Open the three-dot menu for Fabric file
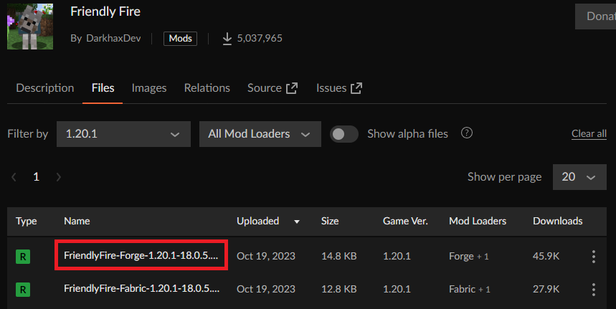This screenshot has height=309, width=616. click(x=593, y=290)
